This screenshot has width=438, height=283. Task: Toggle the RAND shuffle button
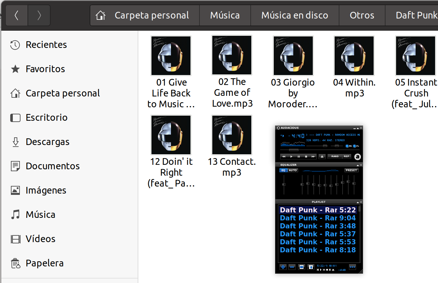click(335, 157)
